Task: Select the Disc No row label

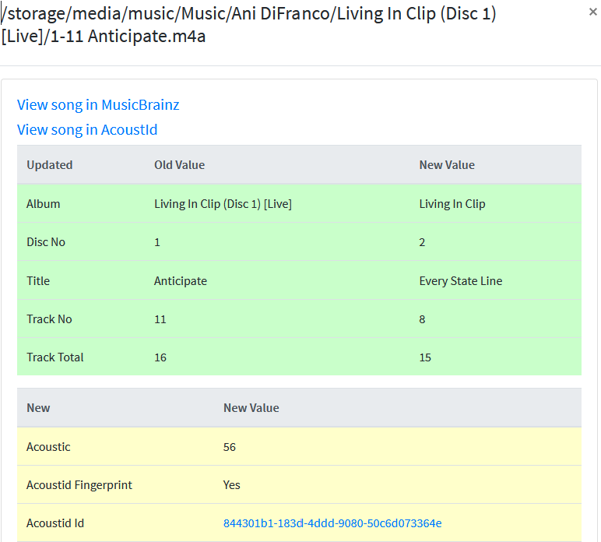Action: (x=46, y=242)
